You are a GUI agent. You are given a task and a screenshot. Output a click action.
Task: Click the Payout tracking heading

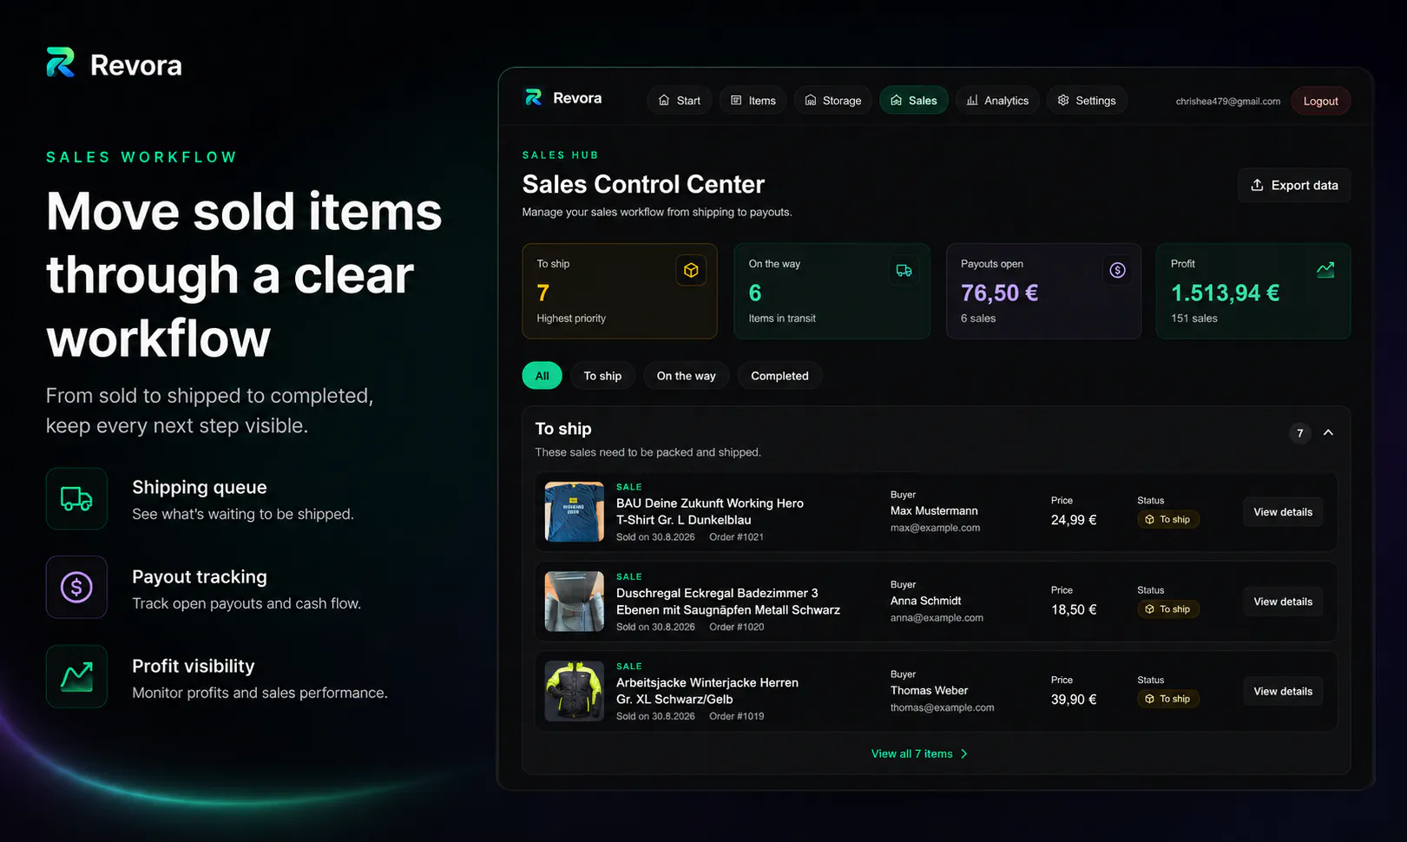(x=200, y=576)
